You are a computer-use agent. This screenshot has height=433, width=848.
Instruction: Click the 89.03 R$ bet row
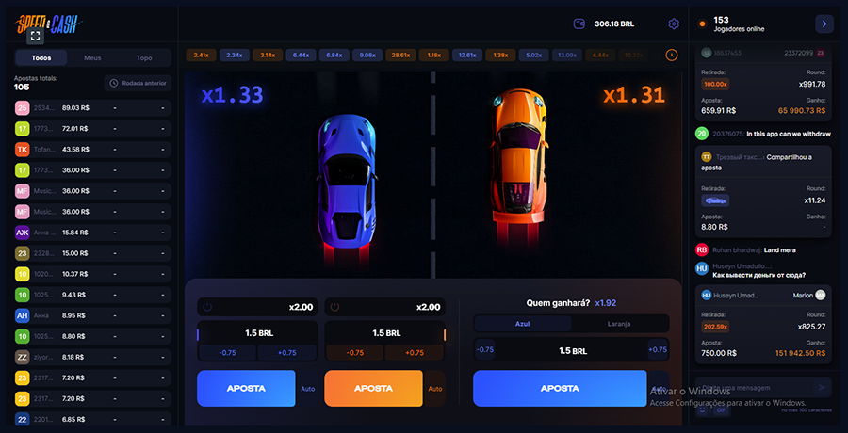92,108
